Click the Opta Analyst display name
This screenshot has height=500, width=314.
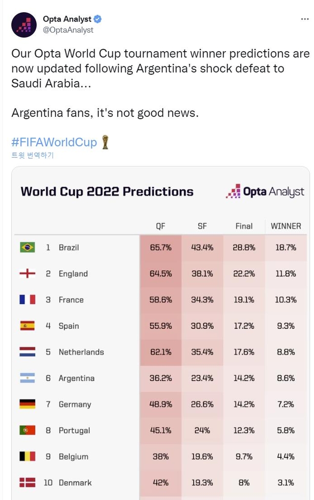point(67,19)
